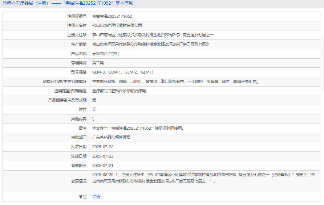The width and height of the screenshot is (324, 205).
Task: Click the 有效期至 date 2030-07-21
Action: pyautogui.click(x=103, y=166)
